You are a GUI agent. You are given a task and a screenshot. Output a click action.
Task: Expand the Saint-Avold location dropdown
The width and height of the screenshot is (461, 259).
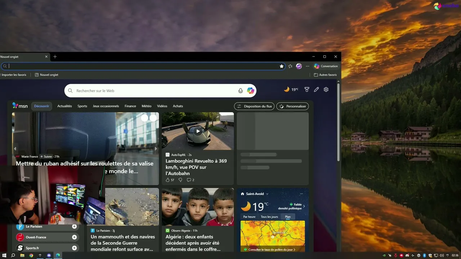point(267,194)
